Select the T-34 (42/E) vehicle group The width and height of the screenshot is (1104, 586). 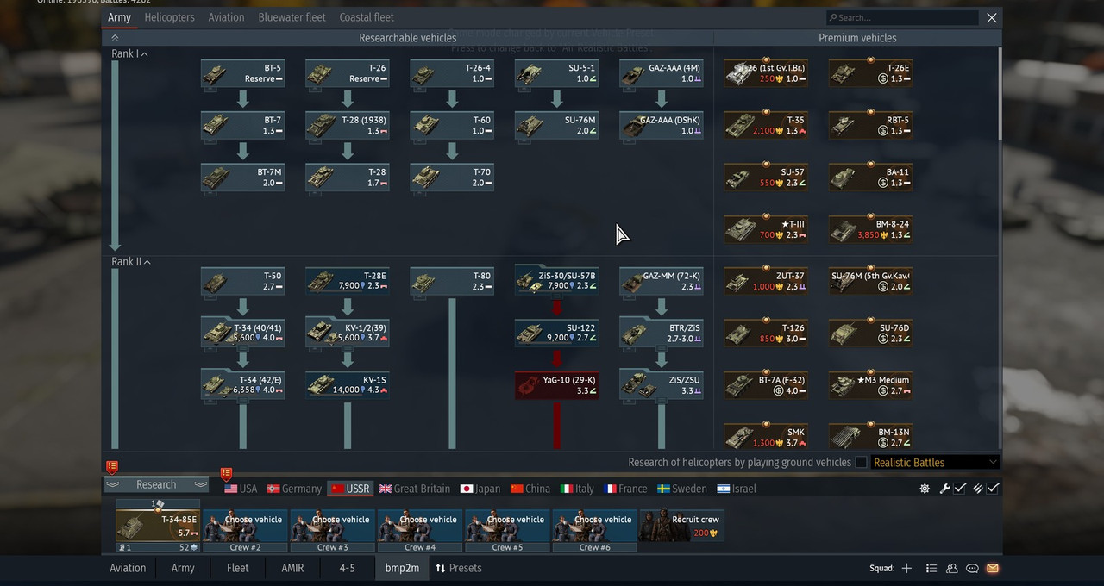point(242,385)
